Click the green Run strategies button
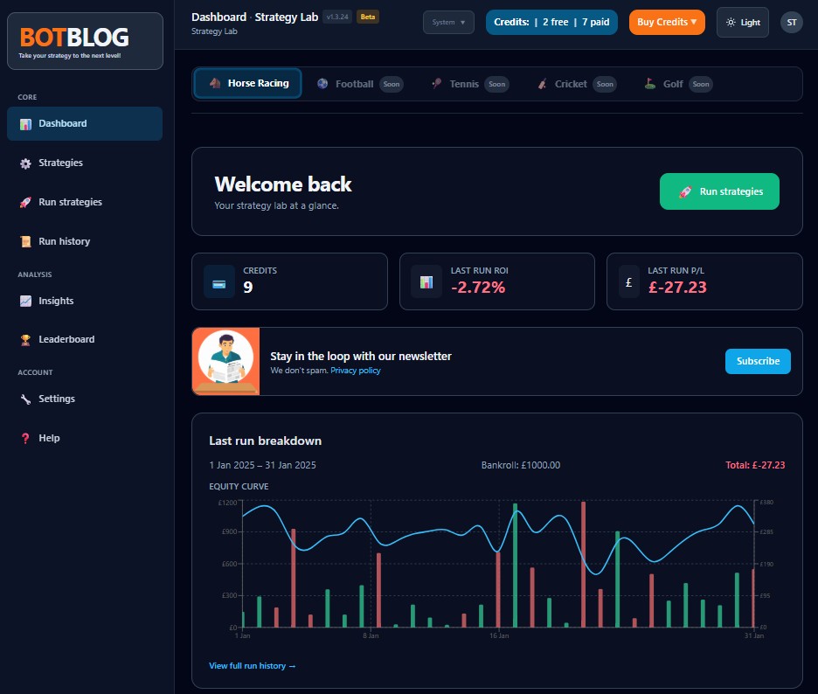Image resolution: width=818 pixels, height=694 pixels. (x=719, y=191)
